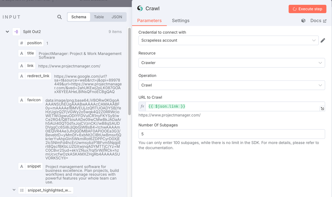The width and height of the screenshot is (332, 197).
Task: Click the string type icon beside snippet
Action: 22,166
